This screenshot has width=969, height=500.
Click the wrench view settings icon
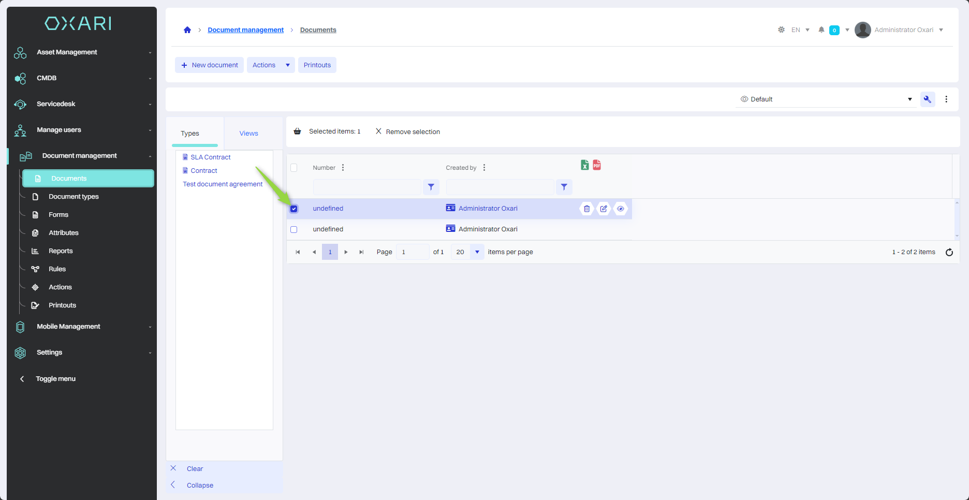point(927,99)
